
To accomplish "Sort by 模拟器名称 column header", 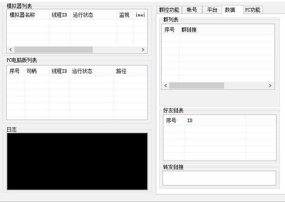I will [28, 15].
